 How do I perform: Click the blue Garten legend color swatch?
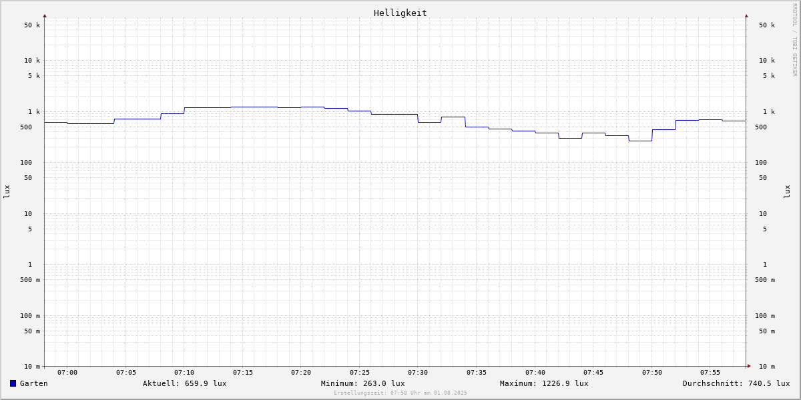(x=13, y=383)
